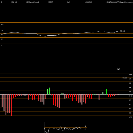Click the 198.66 value in MR panel
The width and height of the screenshot is (133, 133).
124,78
